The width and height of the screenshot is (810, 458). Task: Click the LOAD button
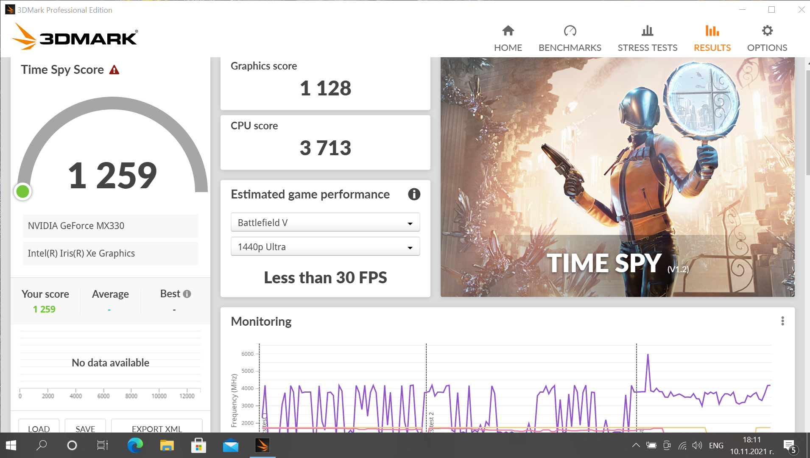pyautogui.click(x=39, y=426)
